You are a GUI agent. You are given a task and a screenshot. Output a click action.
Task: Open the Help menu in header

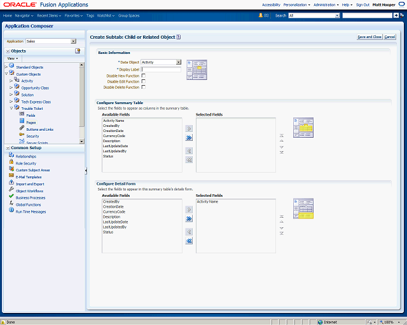[347, 5]
